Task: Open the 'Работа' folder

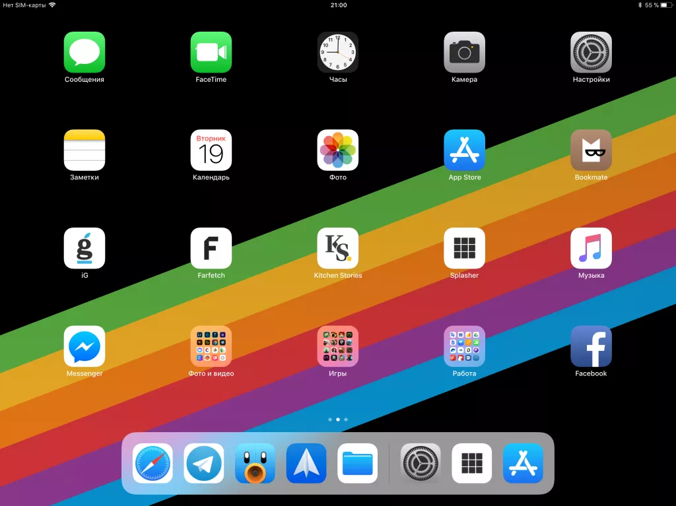Action: point(464,346)
